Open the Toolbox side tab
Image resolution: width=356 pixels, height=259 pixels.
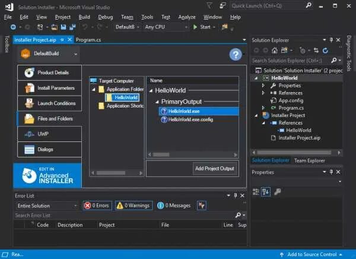tap(7, 44)
